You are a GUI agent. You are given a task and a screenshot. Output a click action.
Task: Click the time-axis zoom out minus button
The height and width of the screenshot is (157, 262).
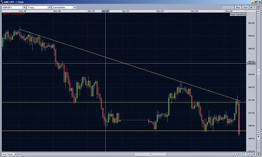(x=241, y=154)
